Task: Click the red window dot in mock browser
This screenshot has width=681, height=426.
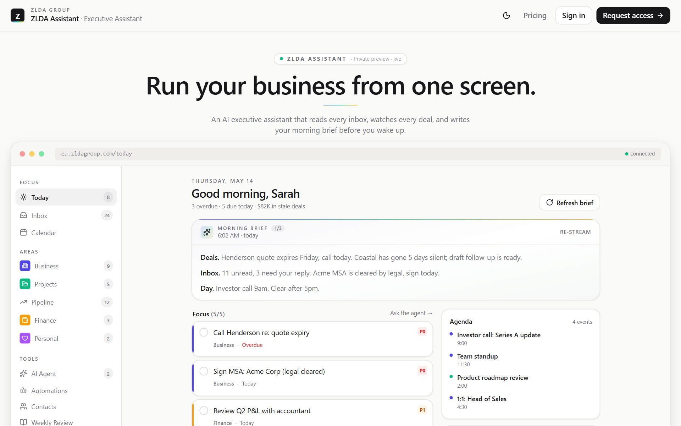Action: [22, 154]
